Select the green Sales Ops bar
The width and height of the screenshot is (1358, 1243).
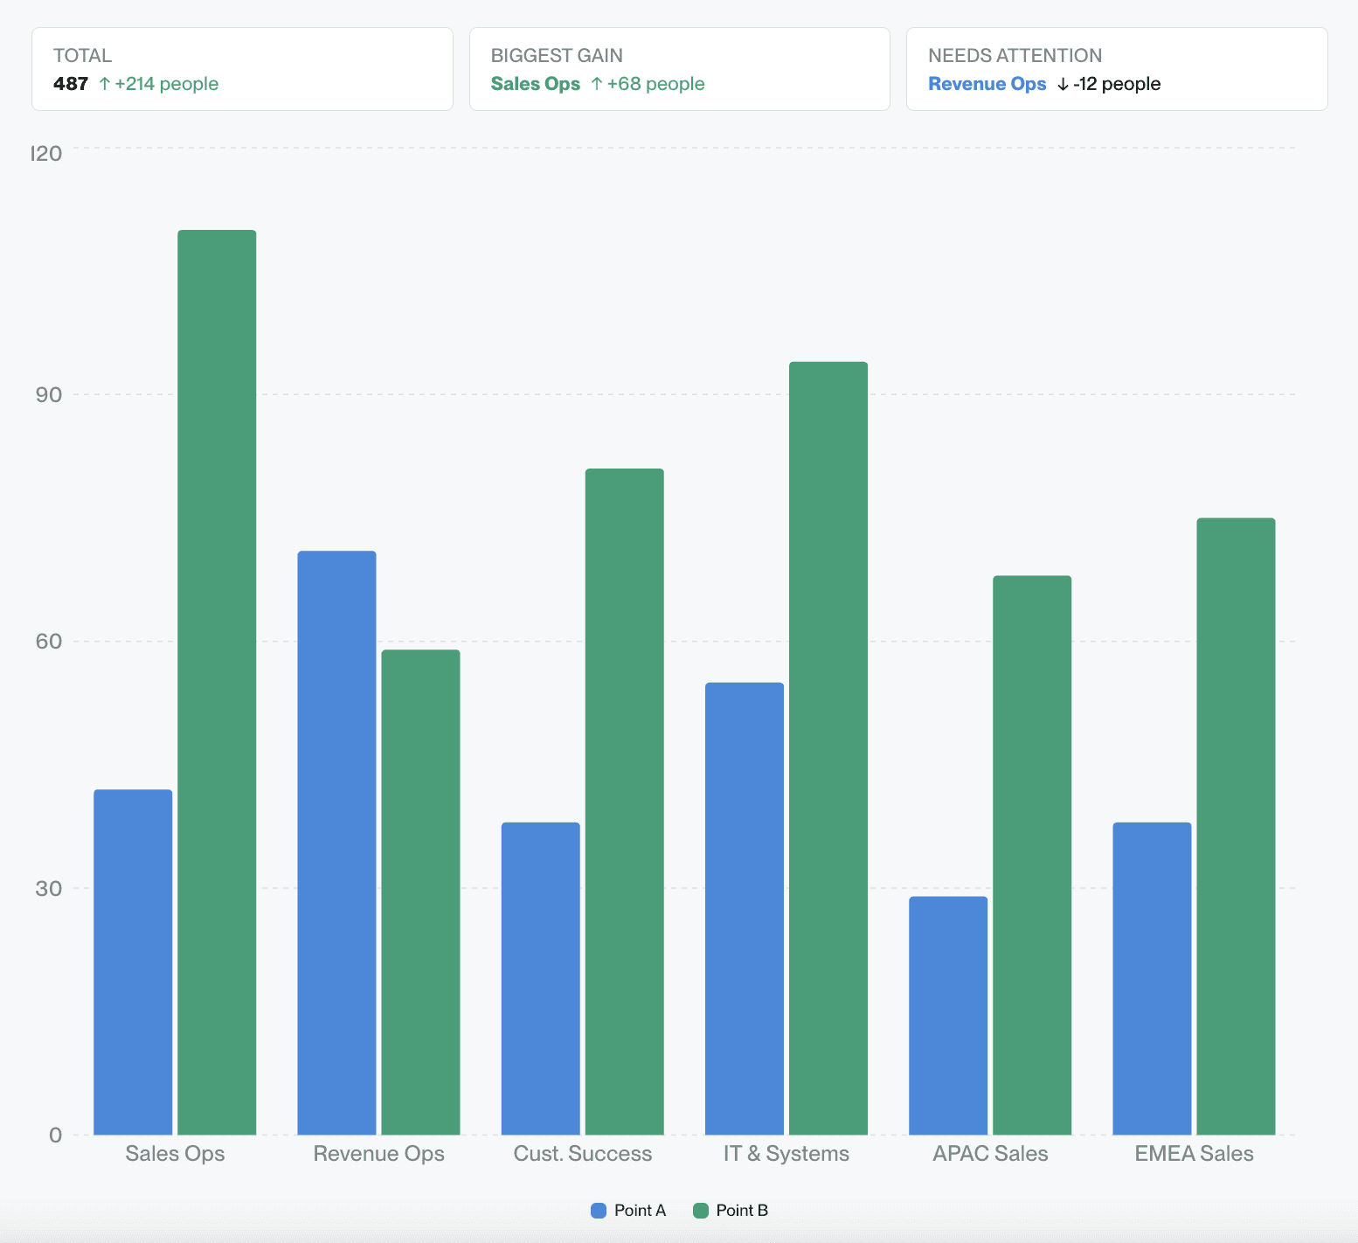point(217,683)
